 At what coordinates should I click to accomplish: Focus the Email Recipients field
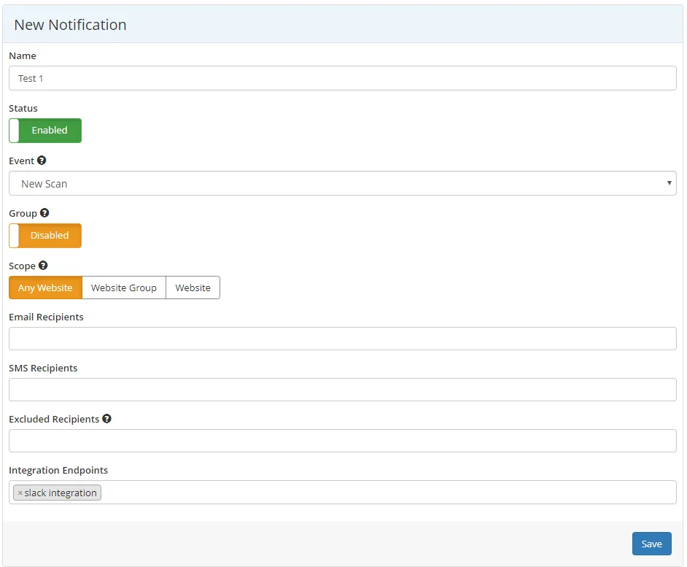pyautogui.click(x=343, y=339)
